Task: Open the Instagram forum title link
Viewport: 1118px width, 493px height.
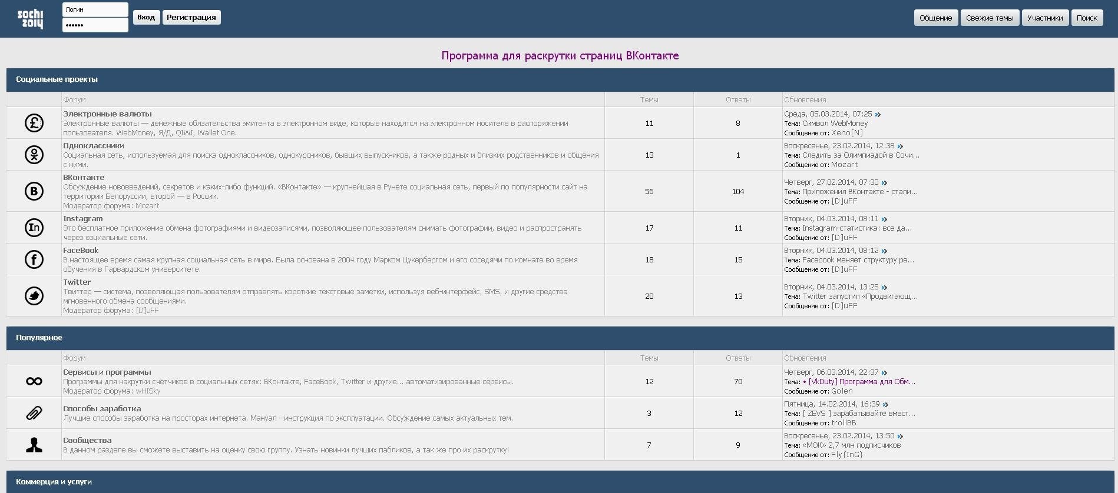Action: click(83, 219)
